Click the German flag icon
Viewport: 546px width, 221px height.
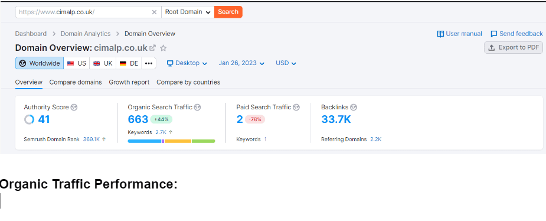(123, 63)
